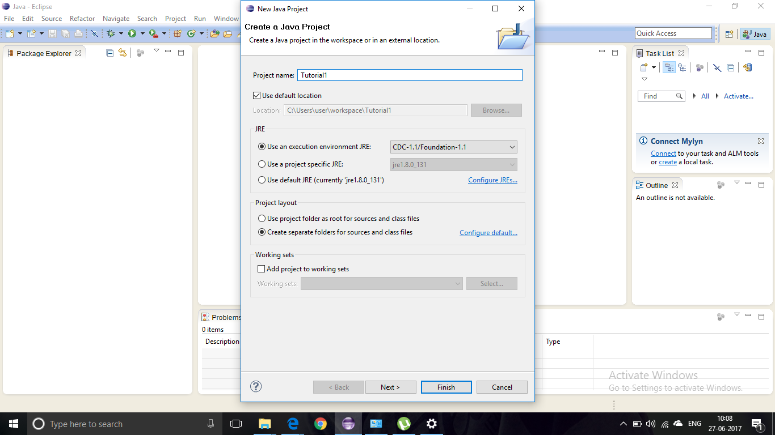775x435 pixels.
Task: Select Use default JRE radio option
Action: click(262, 180)
